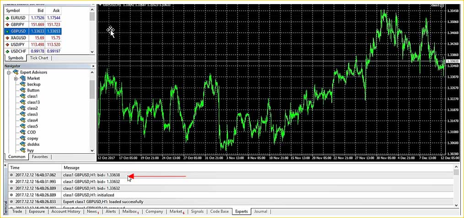Click the backup expert advisor icon
The width and height of the screenshot is (464, 218).
point(23,84)
